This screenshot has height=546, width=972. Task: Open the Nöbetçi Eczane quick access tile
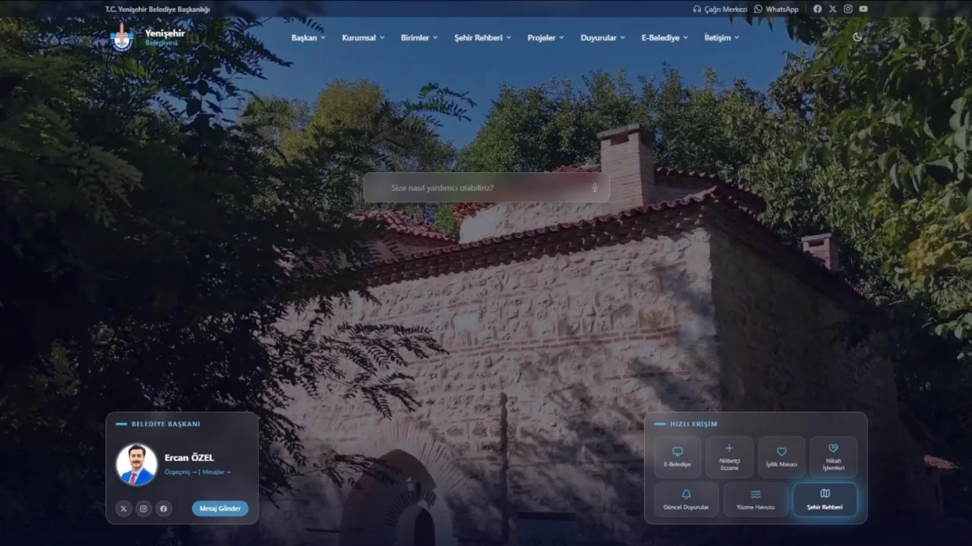(x=730, y=457)
